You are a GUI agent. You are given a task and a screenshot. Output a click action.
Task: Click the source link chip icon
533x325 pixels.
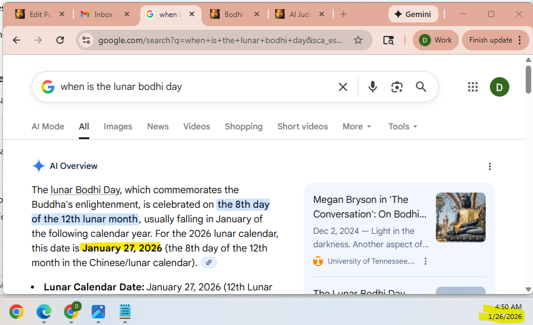point(209,262)
